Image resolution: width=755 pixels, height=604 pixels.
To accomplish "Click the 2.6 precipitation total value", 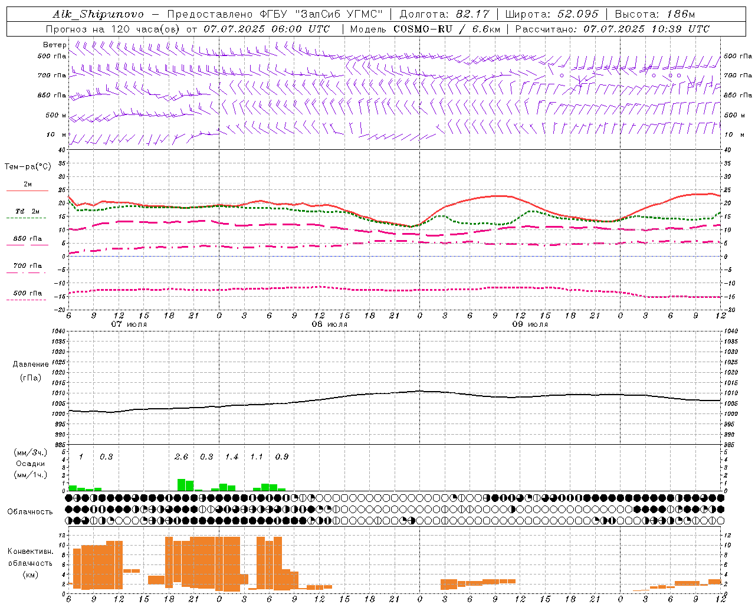I will pos(181,457).
